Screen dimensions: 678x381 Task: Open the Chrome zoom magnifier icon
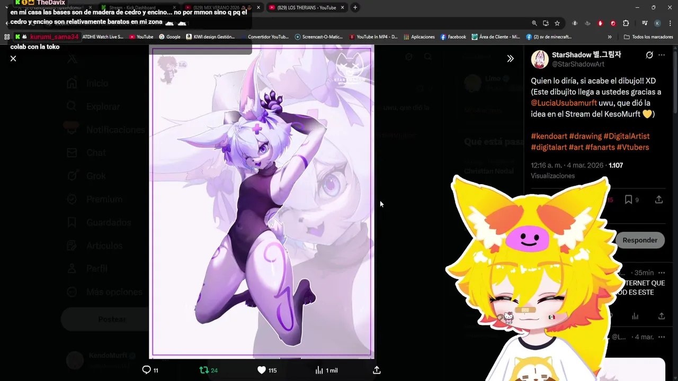[x=534, y=23]
